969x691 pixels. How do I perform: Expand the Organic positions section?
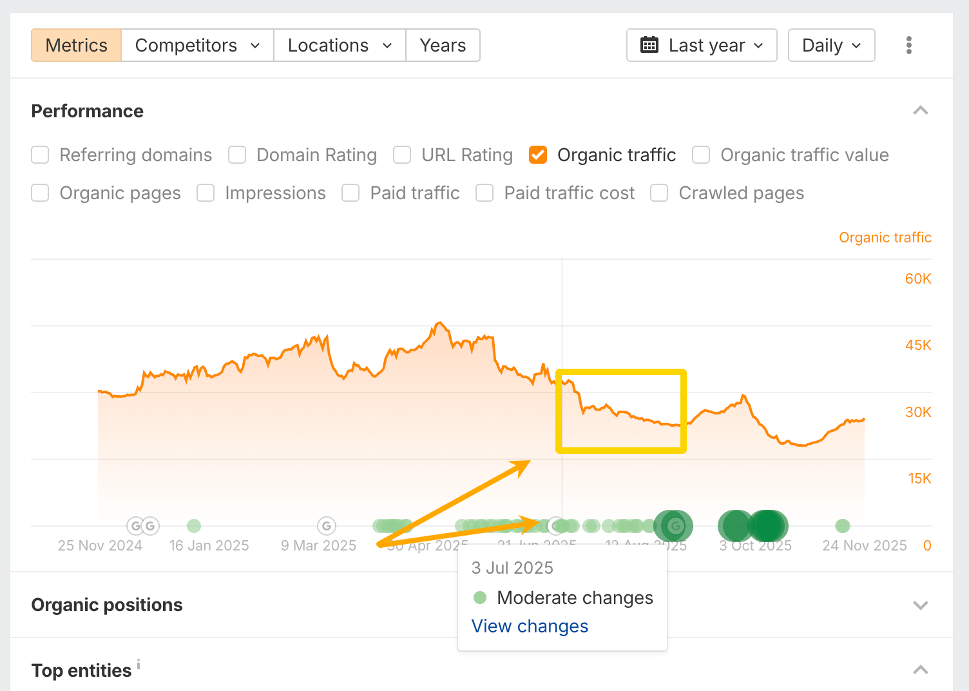tap(920, 605)
